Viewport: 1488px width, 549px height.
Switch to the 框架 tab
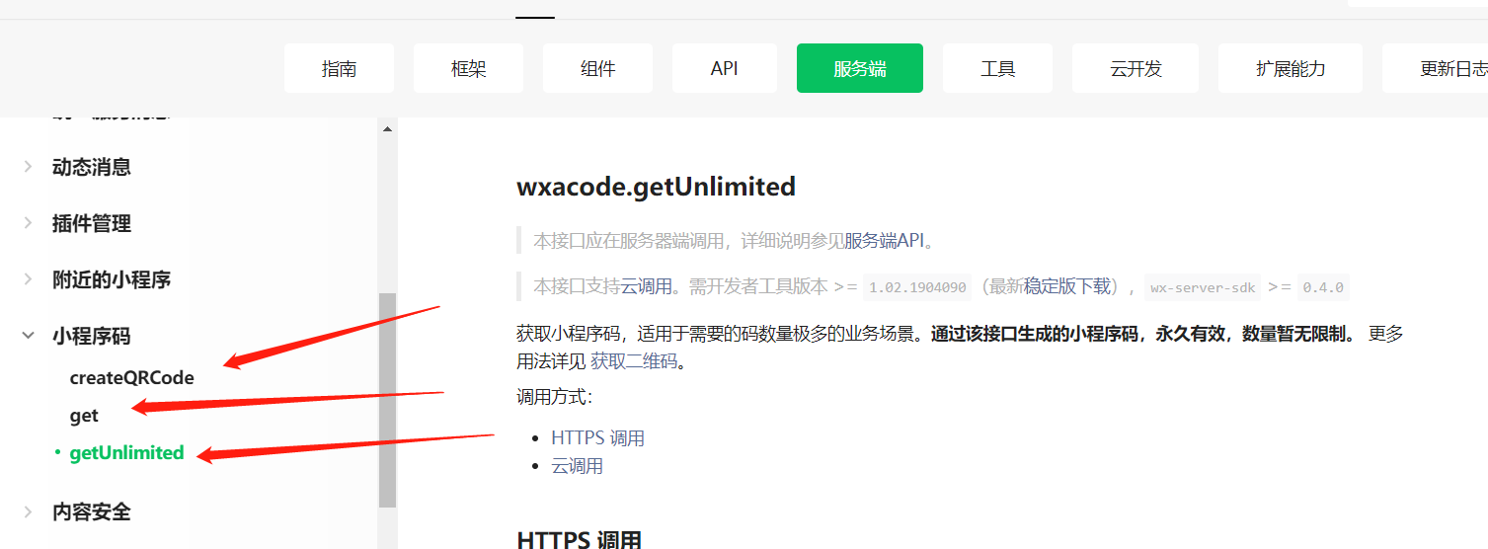pyautogui.click(x=468, y=69)
